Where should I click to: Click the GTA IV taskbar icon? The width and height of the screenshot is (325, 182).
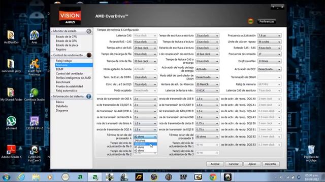point(183,177)
